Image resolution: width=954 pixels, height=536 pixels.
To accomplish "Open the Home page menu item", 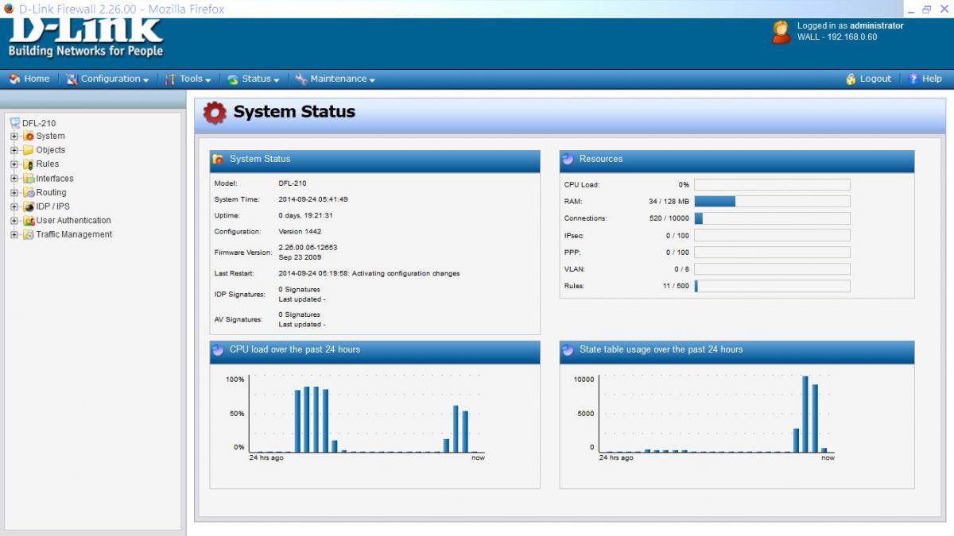I will point(29,79).
